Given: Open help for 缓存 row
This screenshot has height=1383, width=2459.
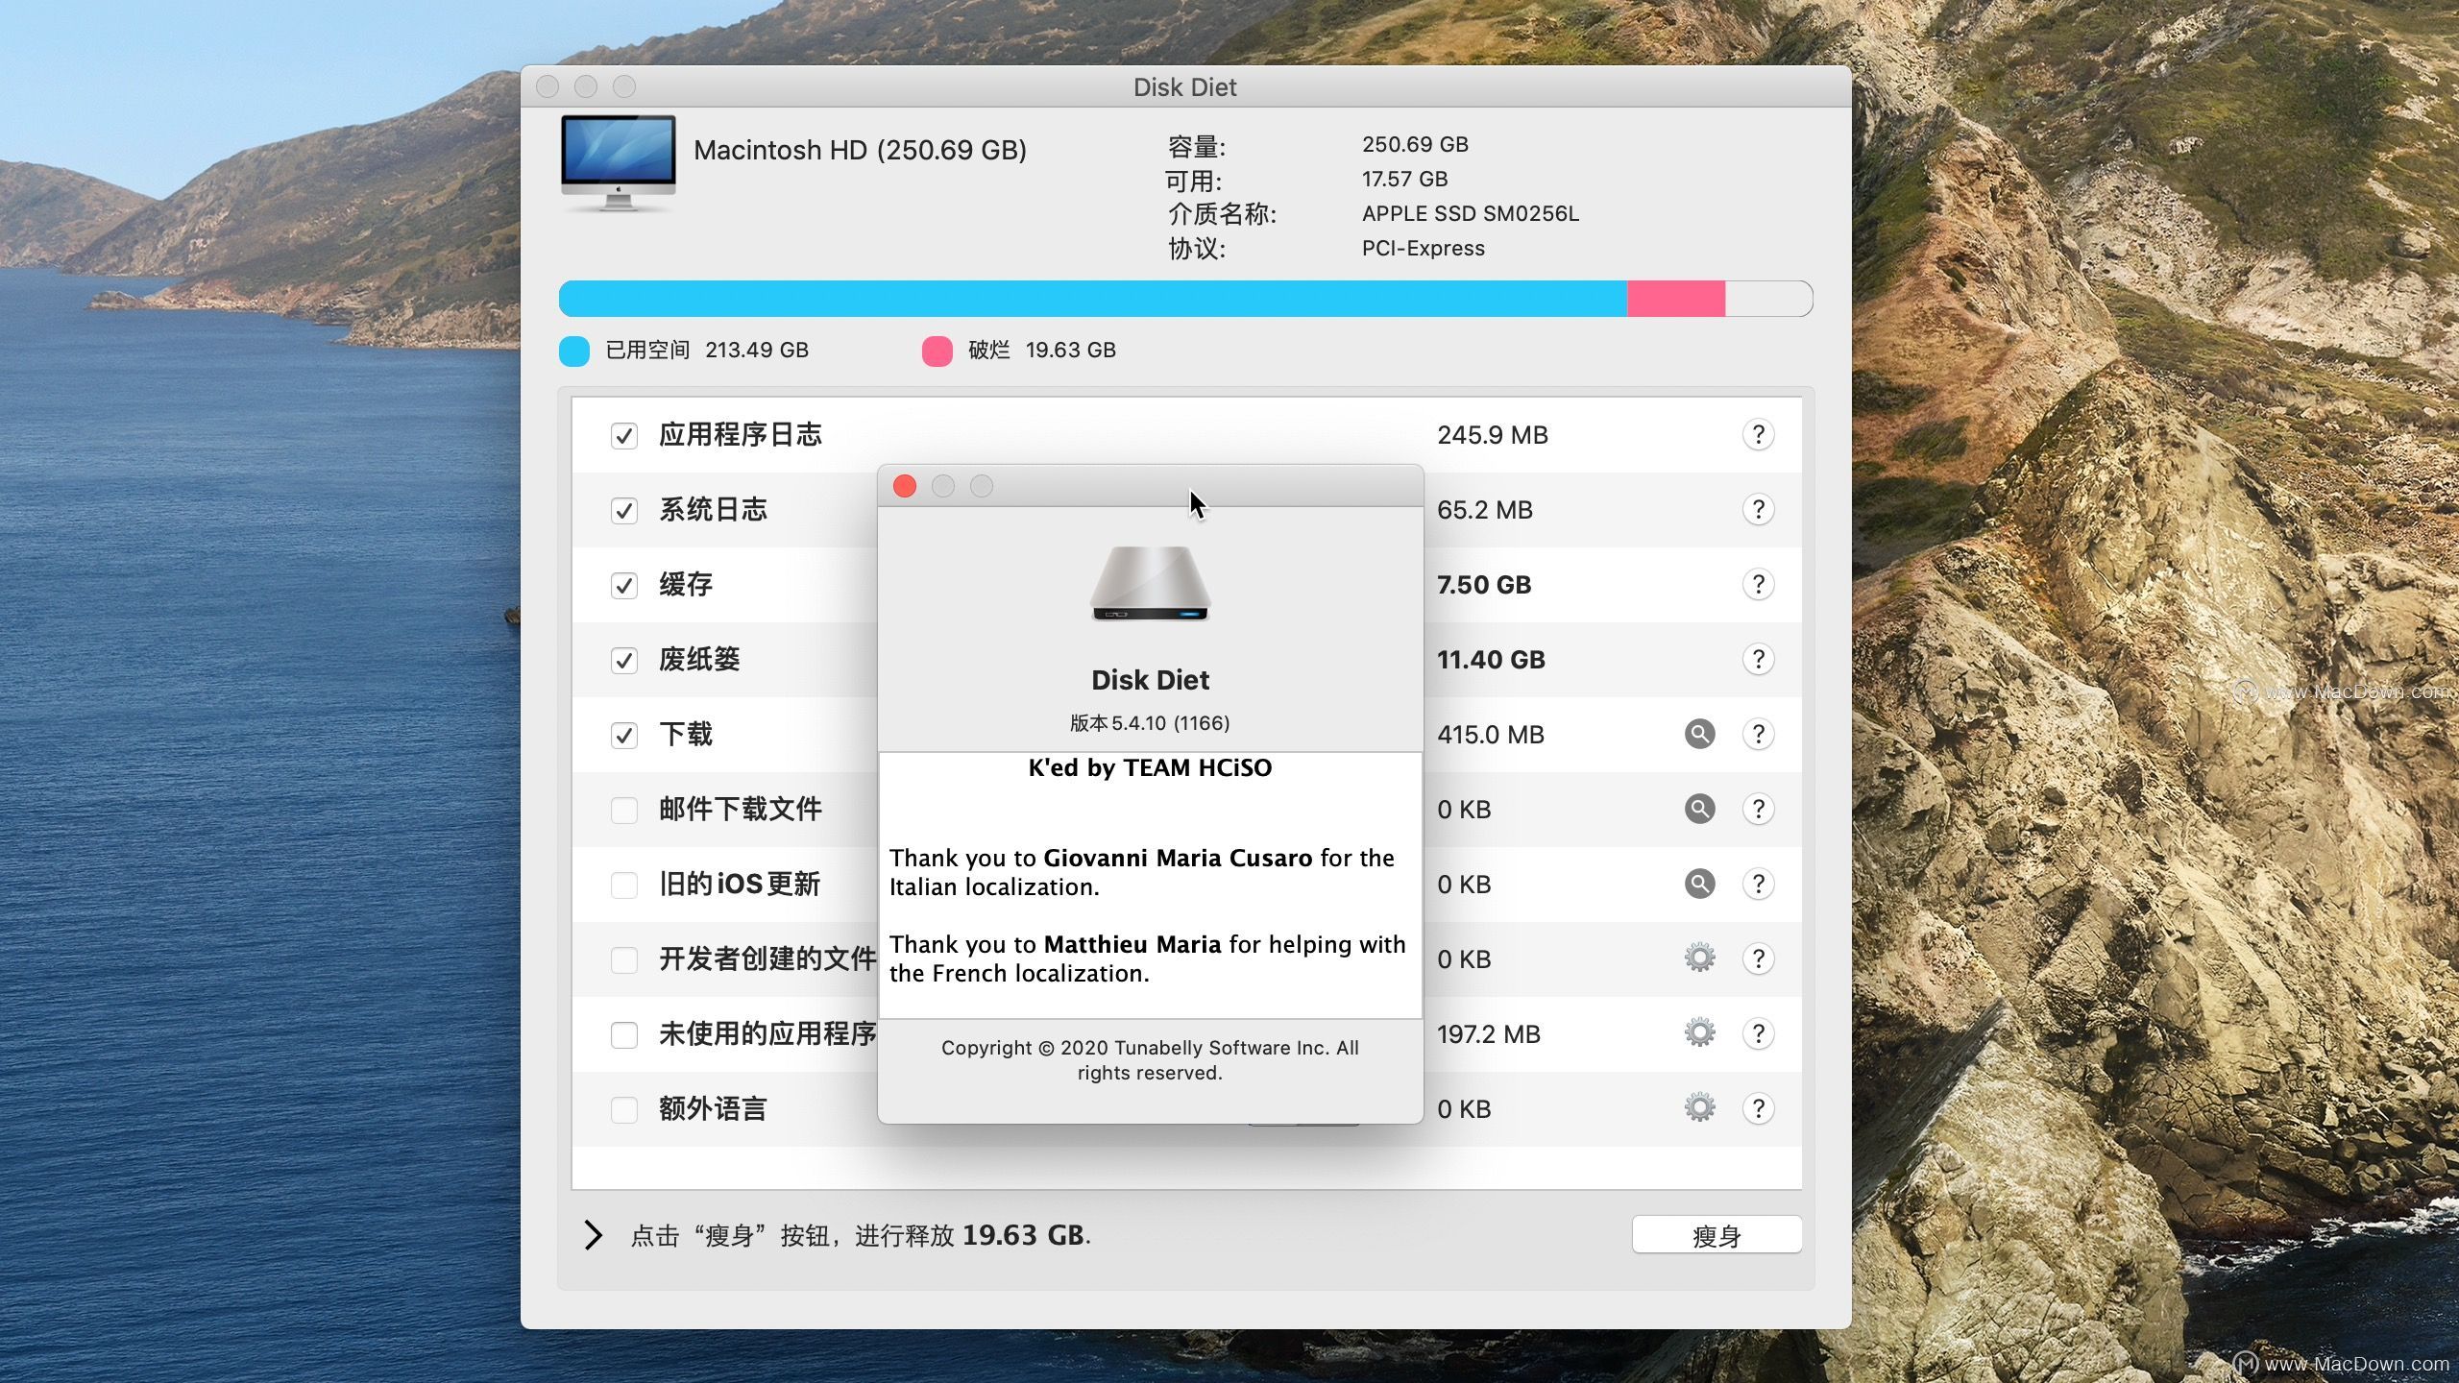Looking at the screenshot, I should click(x=1758, y=585).
